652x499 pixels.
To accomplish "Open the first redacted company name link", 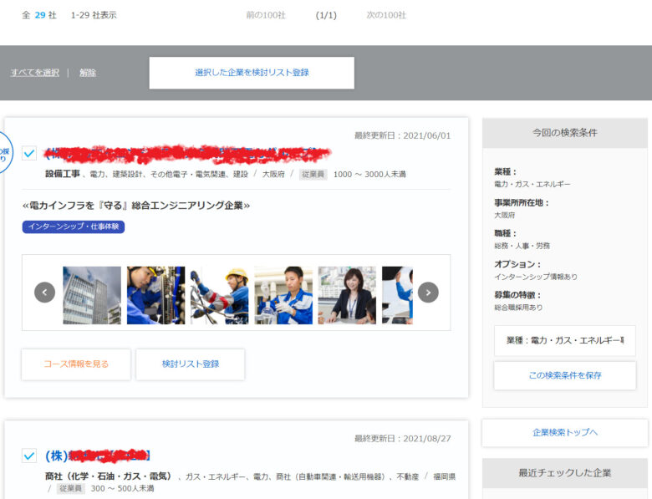I will pos(187,154).
